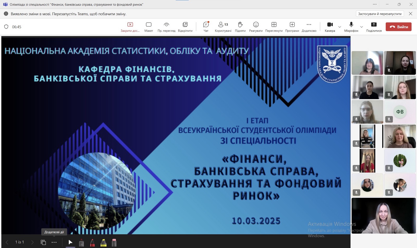Show the Користувачі participants list
This screenshot has width=417, height=248.
click(223, 27)
